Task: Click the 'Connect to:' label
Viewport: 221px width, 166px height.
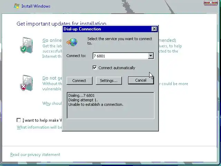Action: pos(76,56)
